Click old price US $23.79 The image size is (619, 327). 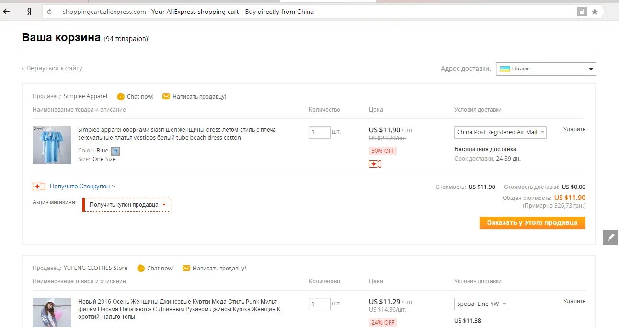(x=387, y=138)
